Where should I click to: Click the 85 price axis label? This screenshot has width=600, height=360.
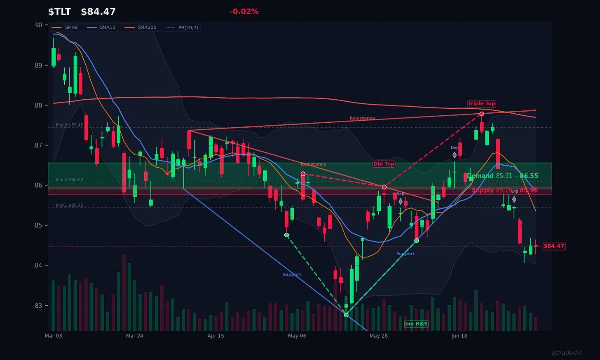[x=38, y=225]
